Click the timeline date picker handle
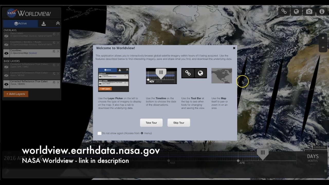This screenshot has height=185, width=329. coord(262,154)
